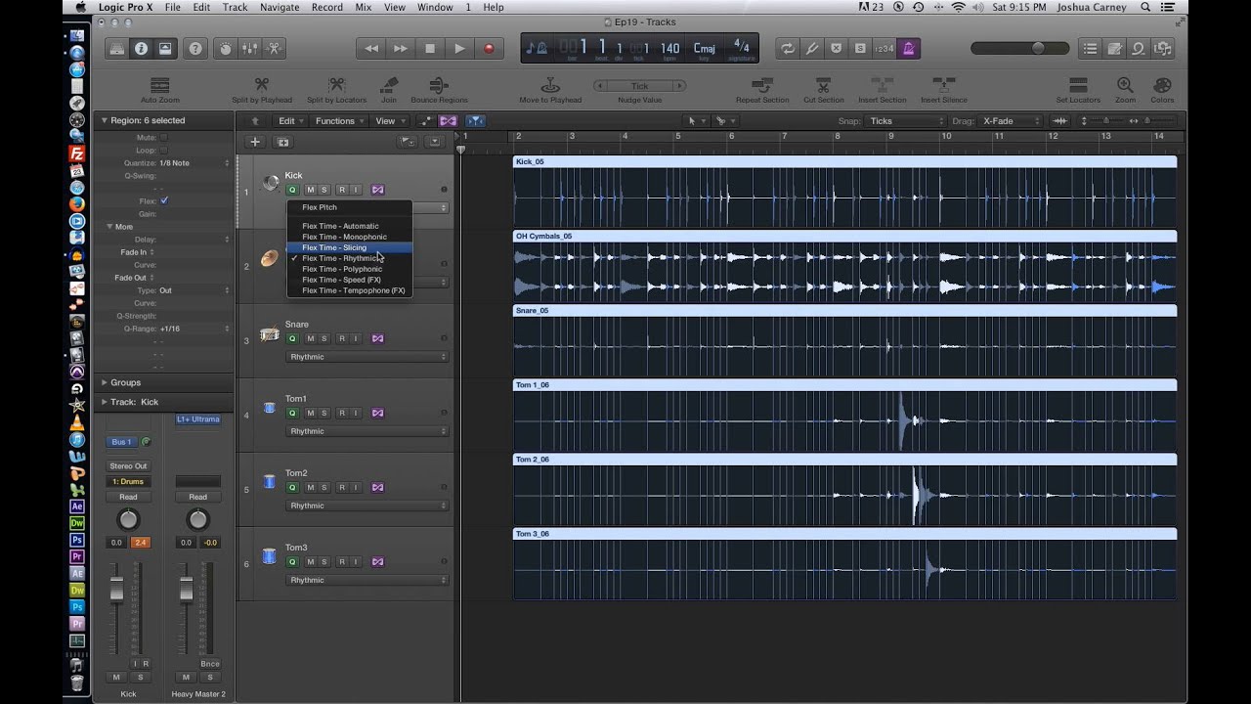Open the Snap Ticks dropdown
1251x704 pixels.
pyautogui.click(x=907, y=120)
